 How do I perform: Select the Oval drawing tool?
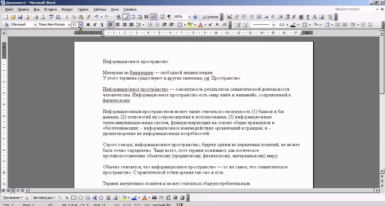(x=80, y=198)
